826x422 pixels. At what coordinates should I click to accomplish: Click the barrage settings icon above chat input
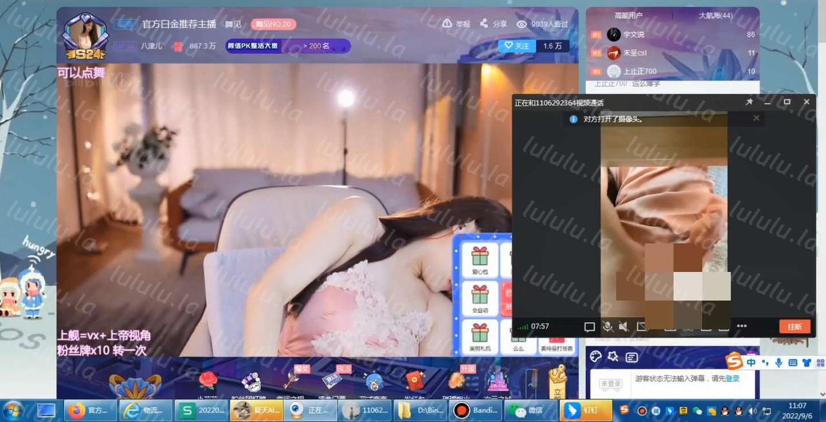pyautogui.click(x=631, y=357)
